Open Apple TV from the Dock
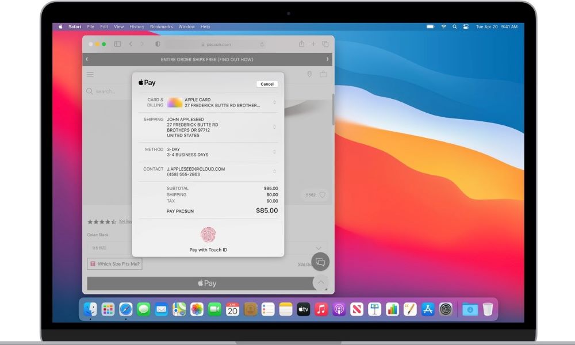 coord(303,309)
